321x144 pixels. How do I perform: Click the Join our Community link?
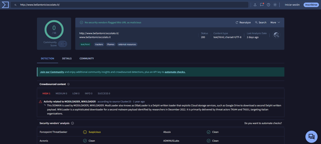[x=52, y=72]
